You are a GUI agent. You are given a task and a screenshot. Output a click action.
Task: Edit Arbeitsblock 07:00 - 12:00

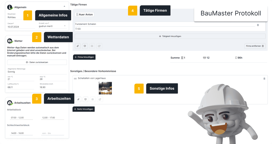point(21,118)
